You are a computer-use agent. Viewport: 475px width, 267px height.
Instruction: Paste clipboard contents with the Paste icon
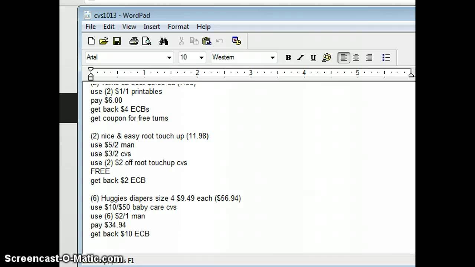[207, 41]
